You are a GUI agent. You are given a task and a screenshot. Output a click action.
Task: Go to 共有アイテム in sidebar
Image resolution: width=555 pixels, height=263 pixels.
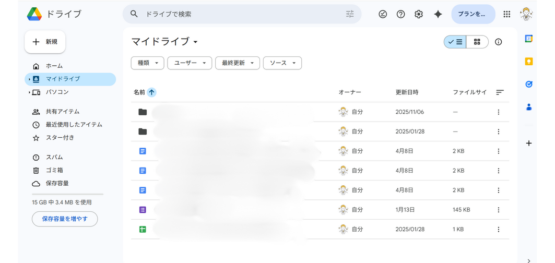pos(62,112)
